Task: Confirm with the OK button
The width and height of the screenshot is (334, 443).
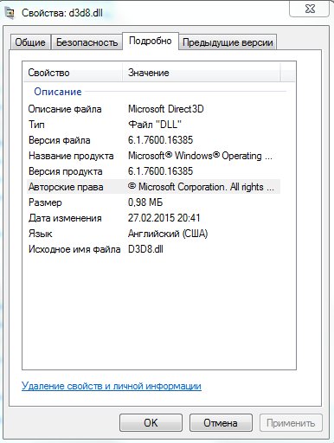Action: pos(151,423)
